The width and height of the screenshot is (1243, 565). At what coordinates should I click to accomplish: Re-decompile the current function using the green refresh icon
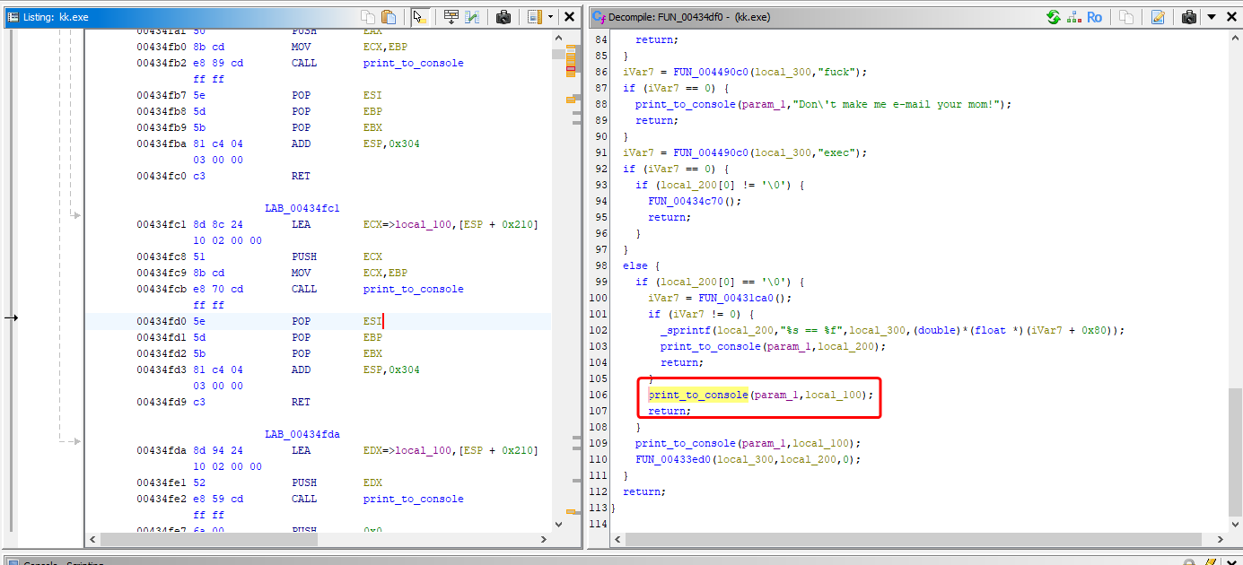pos(1053,16)
